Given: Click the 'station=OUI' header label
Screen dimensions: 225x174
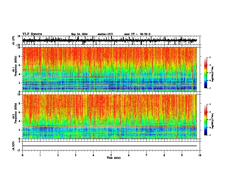Looking at the screenshot, I should (x=105, y=34).
